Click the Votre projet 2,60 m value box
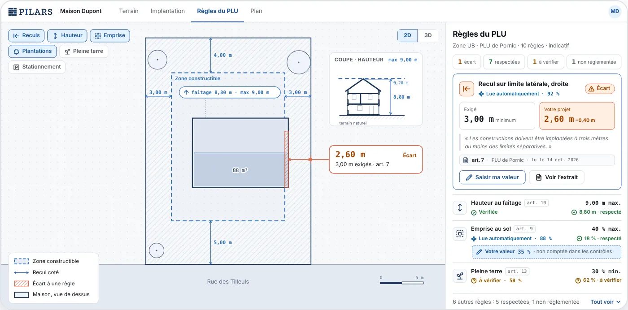The width and height of the screenshot is (628, 310). pos(577,116)
